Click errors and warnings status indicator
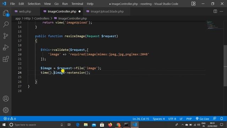This screenshot has width=227, height=128. [10, 119]
